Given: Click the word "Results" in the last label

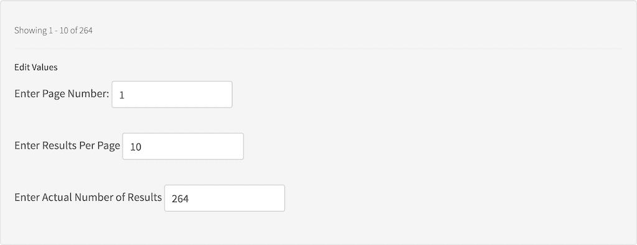Looking at the screenshot, I should [144, 198].
